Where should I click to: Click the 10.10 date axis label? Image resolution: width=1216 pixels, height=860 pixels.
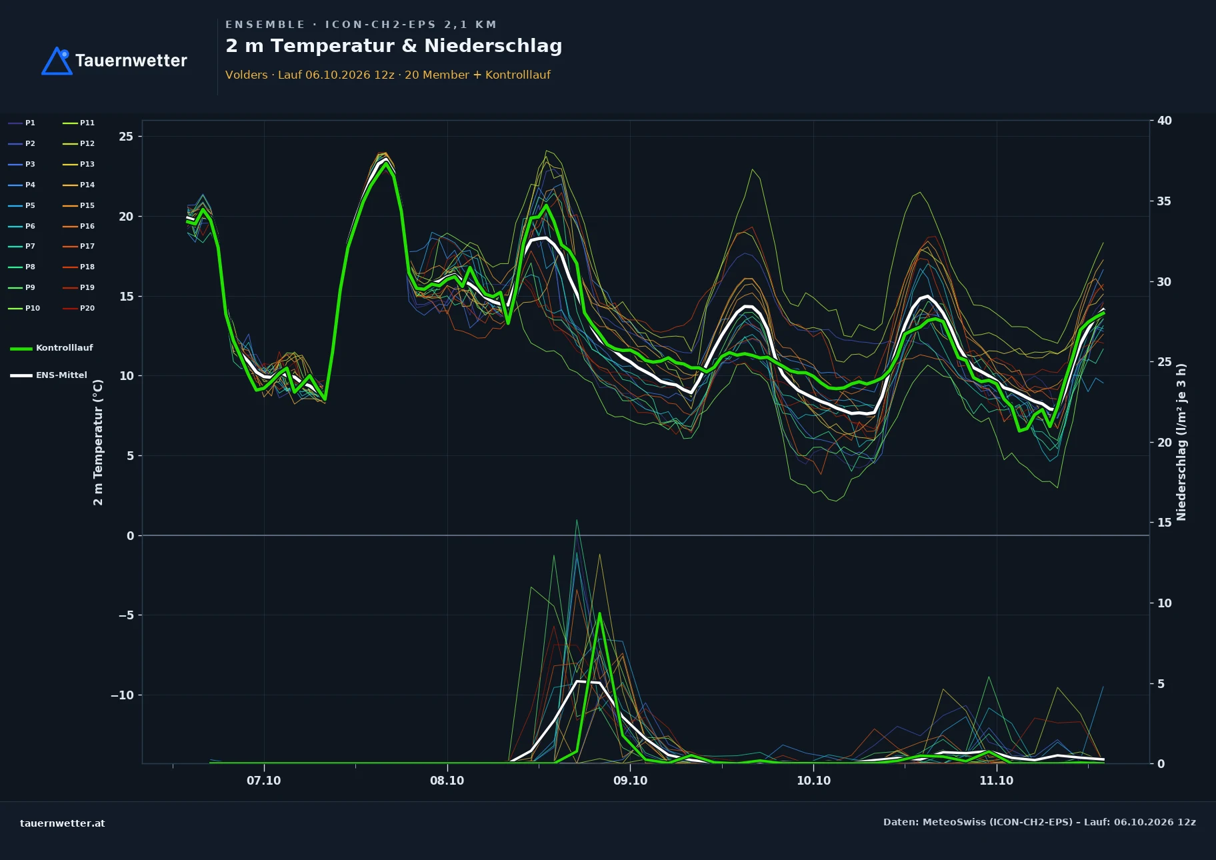tap(814, 781)
